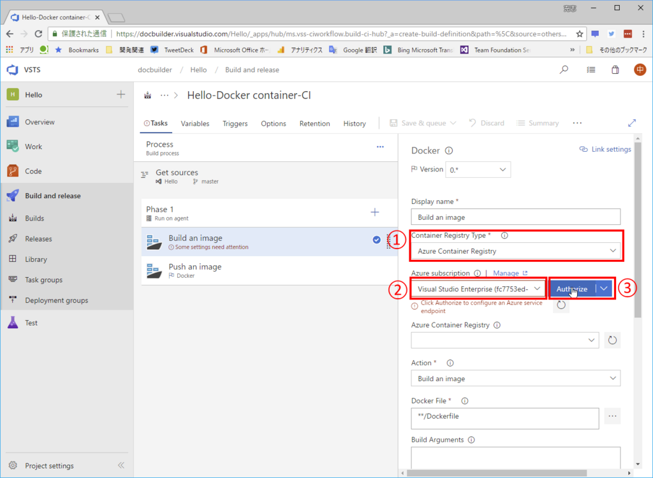
Task: Click the Docker File text field
Action: coord(505,419)
